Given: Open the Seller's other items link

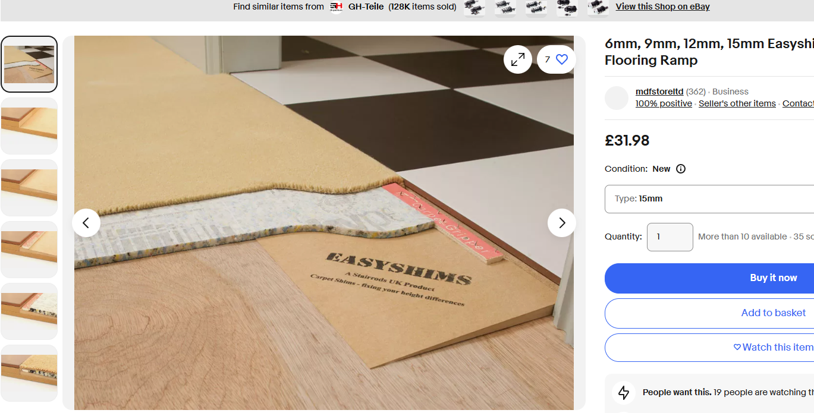Looking at the screenshot, I should click(737, 103).
